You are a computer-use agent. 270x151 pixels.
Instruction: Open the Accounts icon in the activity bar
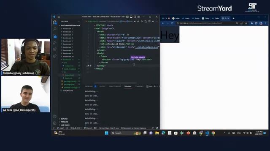pyautogui.click(x=55, y=117)
